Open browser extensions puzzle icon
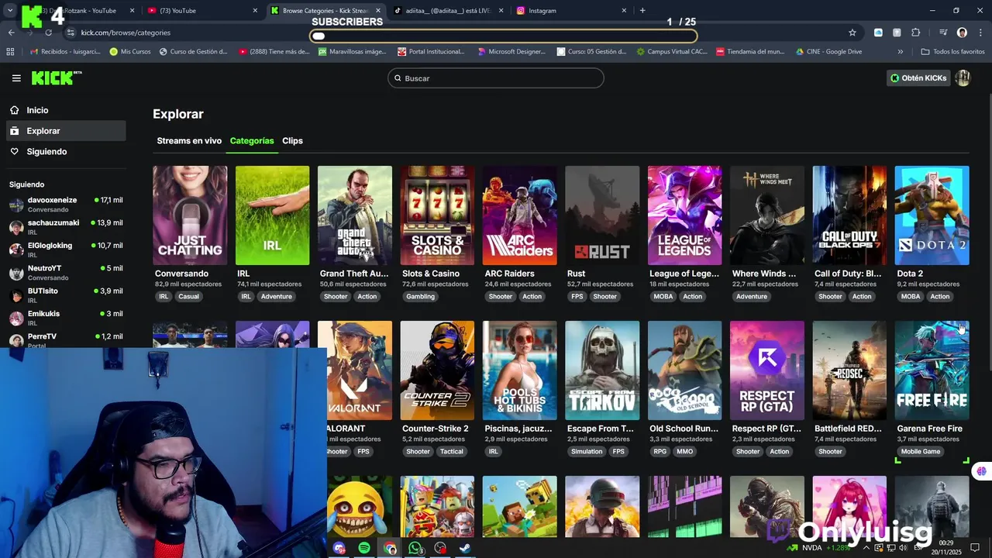Image resolution: width=992 pixels, height=558 pixels. click(x=915, y=33)
